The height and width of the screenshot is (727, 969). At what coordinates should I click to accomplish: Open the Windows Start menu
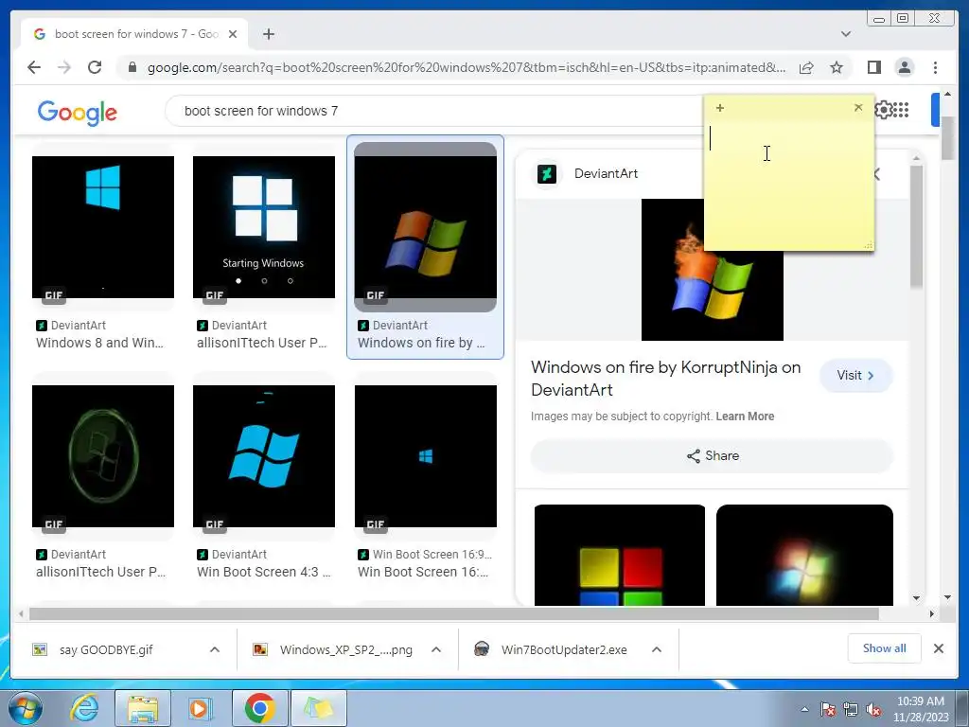(25, 708)
